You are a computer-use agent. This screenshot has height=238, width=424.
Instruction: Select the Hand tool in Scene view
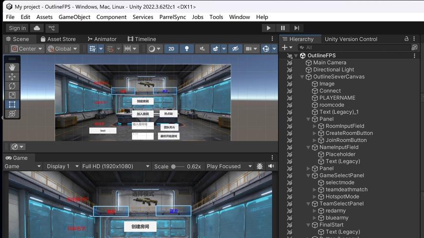click(x=12, y=67)
